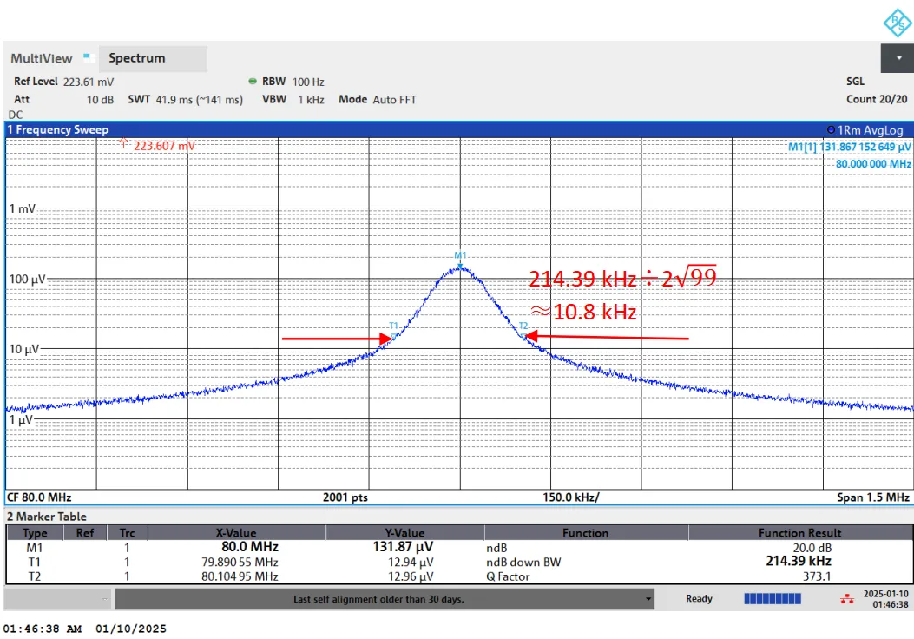The width and height of the screenshot is (914, 639).
Task: Select the Spectrum tab
Action: [x=137, y=58]
